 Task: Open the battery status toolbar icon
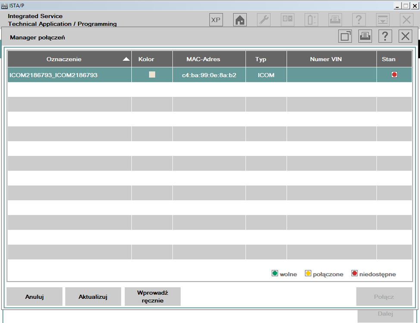(311, 20)
